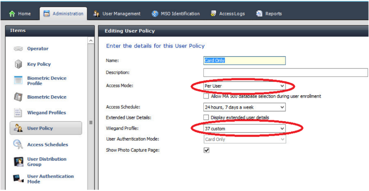Click the Description text field
The image size is (369, 191).
[x=285, y=72]
